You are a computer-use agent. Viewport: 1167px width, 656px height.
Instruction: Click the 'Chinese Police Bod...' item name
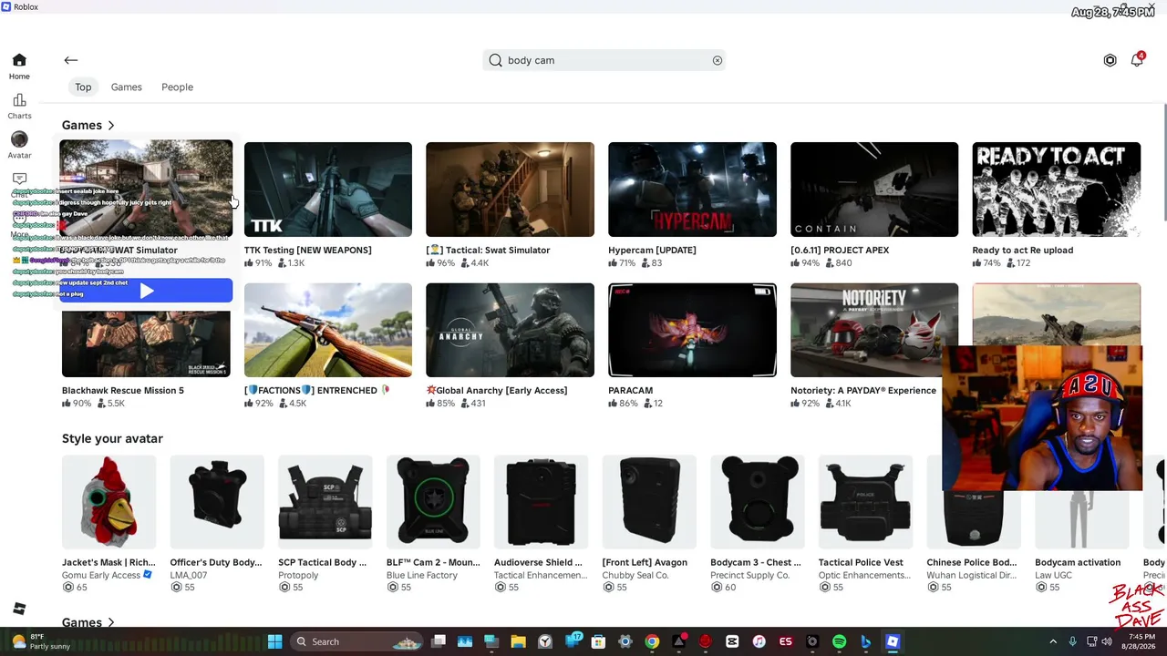tap(971, 562)
